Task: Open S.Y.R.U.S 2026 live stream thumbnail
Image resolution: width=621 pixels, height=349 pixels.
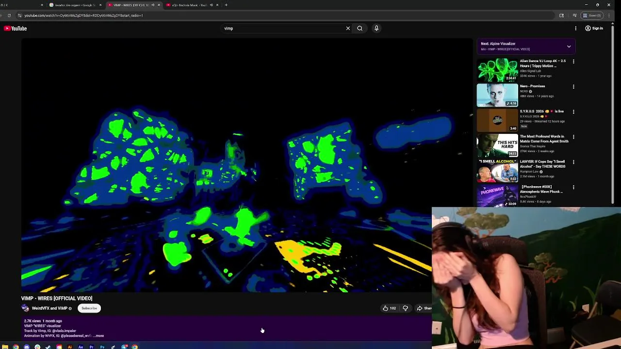Action: pos(497,120)
